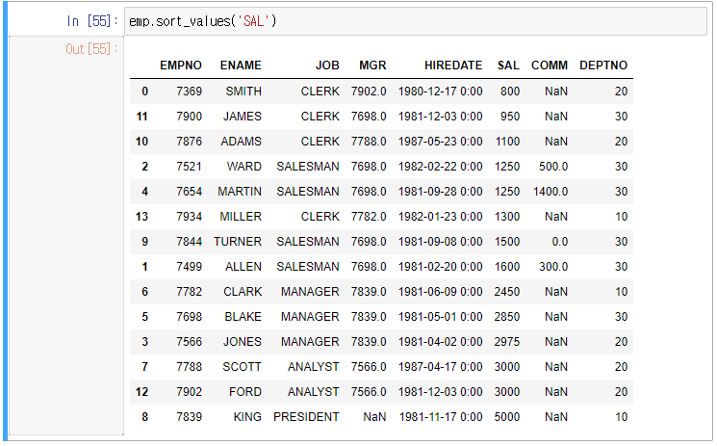Image resolution: width=717 pixels, height=446 pixels.
Task: Click commission value 0.0 for TURNER
Action: coord(560,242)
